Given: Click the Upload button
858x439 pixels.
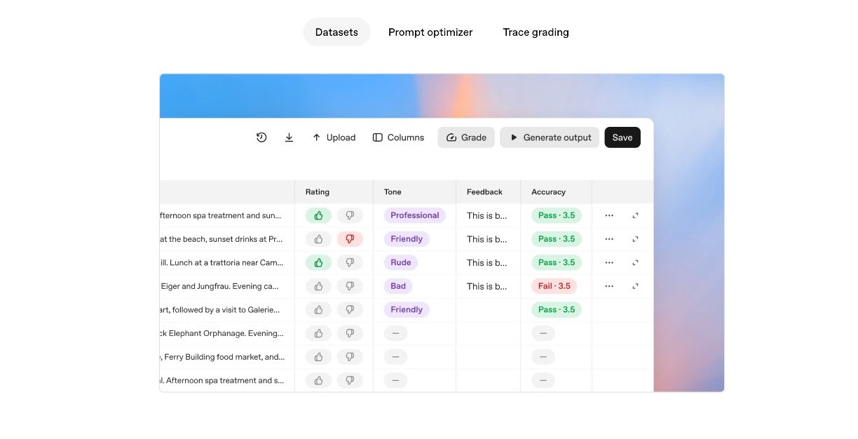Looking at the screenshot, I should [334, 137].
